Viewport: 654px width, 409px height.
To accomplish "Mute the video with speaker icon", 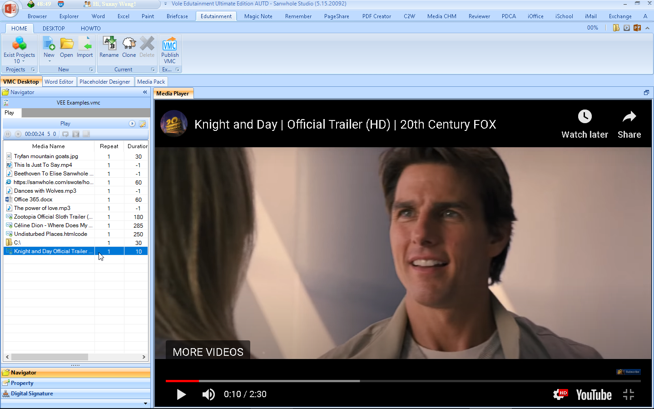I will 208,394.
